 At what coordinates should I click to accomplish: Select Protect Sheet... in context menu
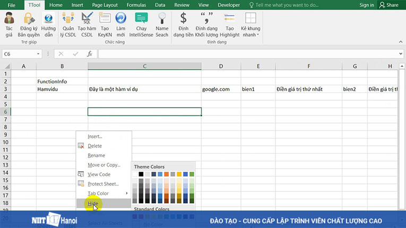click(103, 184)
